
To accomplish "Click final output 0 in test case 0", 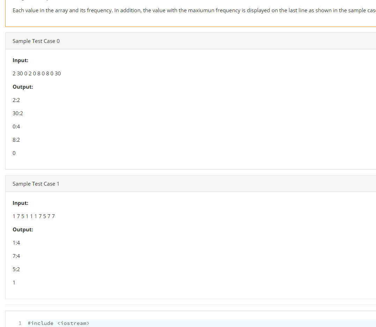I will click(14, 153).
